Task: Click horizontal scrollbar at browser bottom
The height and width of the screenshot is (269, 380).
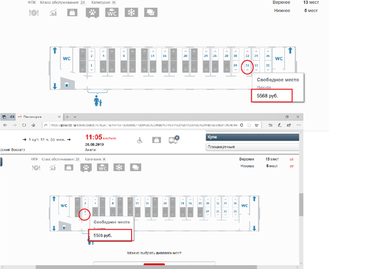Action: [146, 267]
